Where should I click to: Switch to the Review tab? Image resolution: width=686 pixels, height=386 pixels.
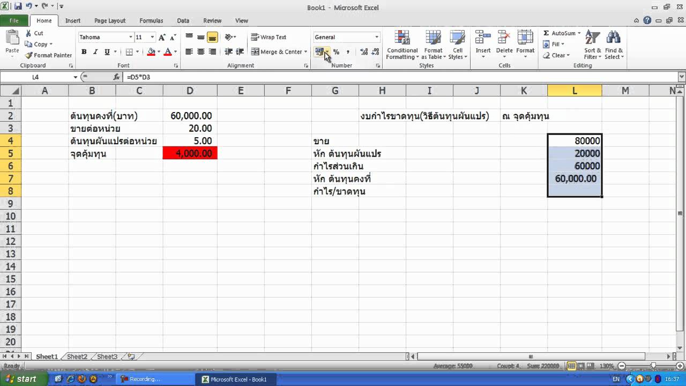click(212, 20)
